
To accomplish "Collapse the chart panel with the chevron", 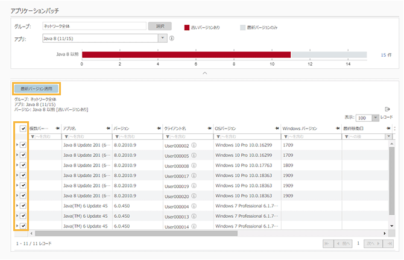I will coord(204,73).
